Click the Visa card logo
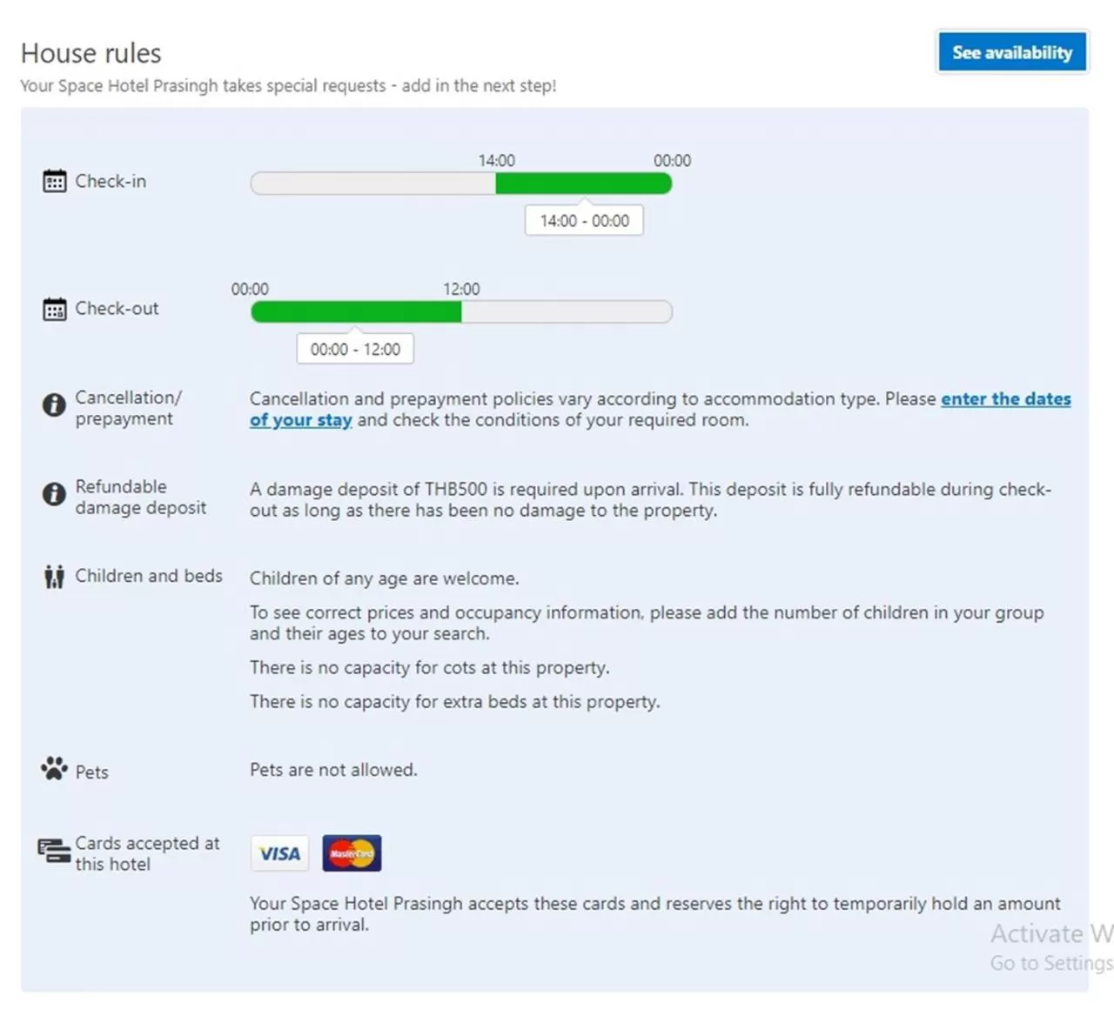1114x1016 pixels. point(279,853)
